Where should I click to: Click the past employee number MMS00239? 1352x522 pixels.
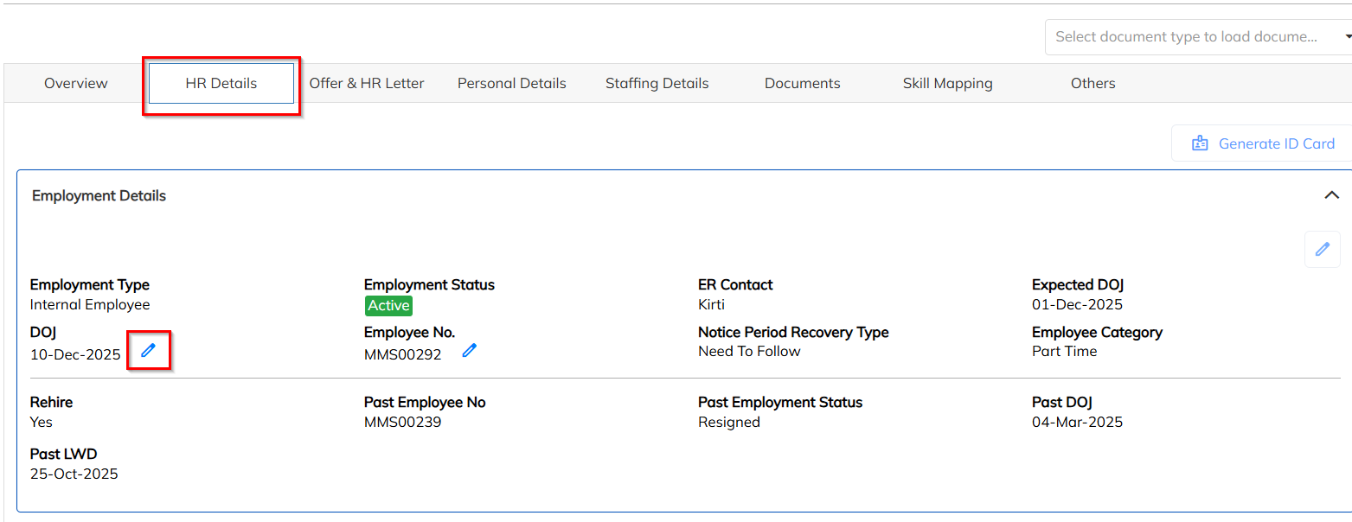point(402,423)
